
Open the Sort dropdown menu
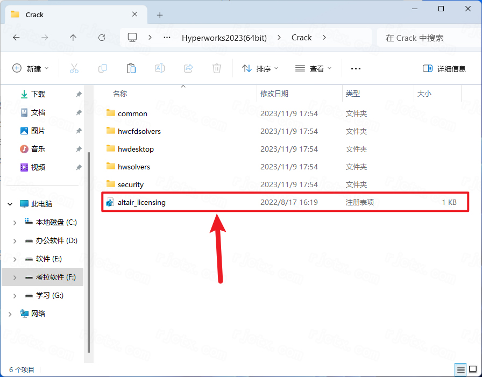(x=260, y=68)
